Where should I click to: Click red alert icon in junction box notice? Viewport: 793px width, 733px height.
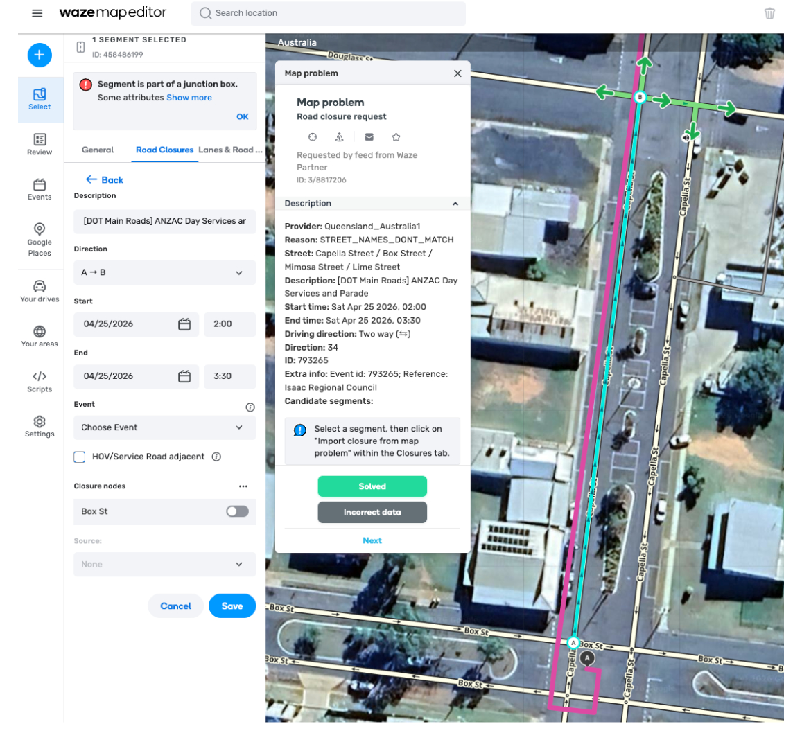(85, 85)
